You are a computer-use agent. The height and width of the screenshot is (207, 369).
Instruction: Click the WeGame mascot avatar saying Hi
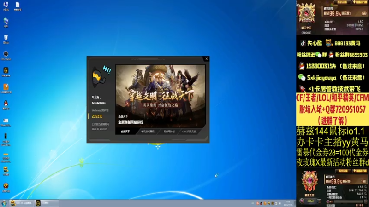tap(99, 77)
